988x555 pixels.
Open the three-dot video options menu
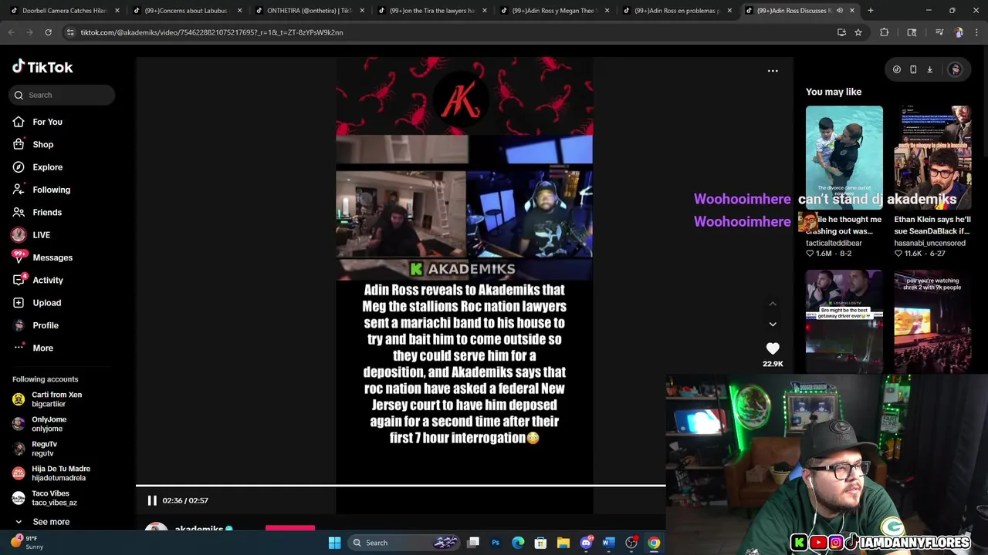tap(773, 71)
